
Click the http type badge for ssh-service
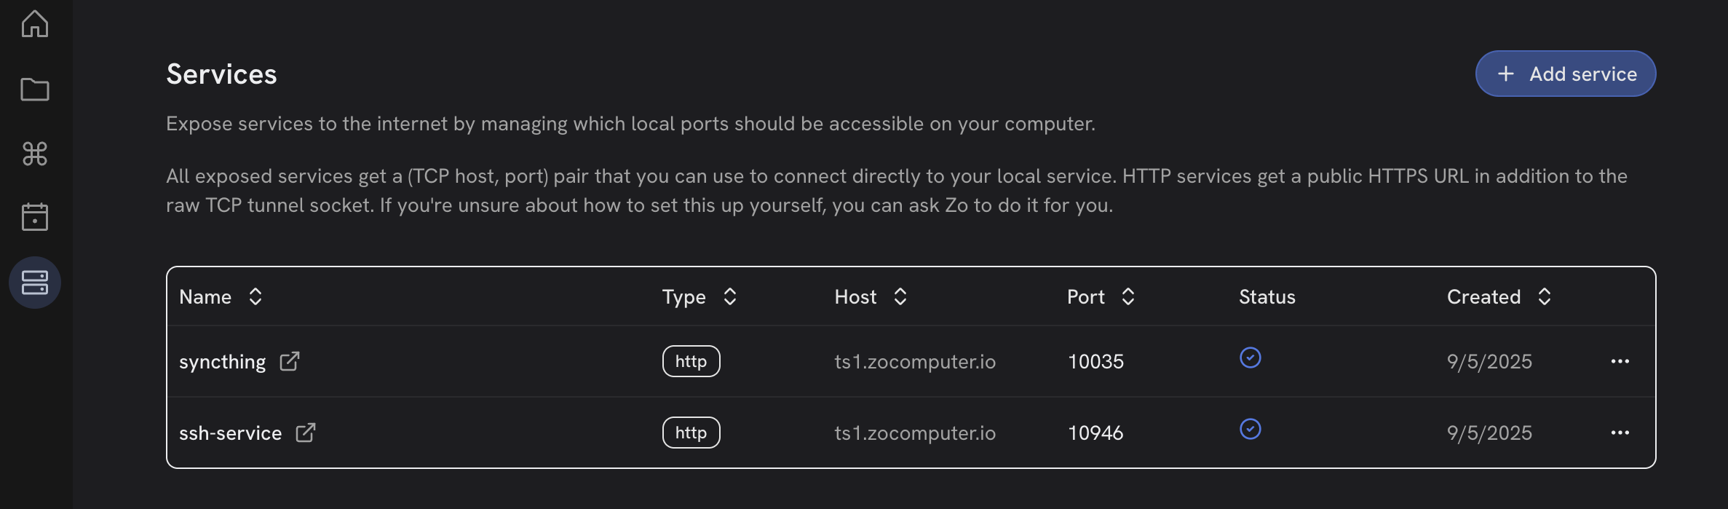tap(691, 433)
